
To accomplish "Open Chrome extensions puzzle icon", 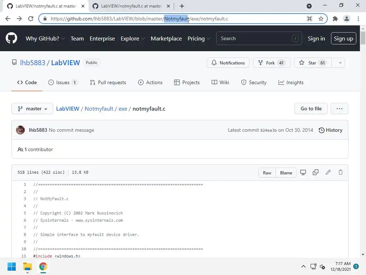I will [x=335, y=19].
